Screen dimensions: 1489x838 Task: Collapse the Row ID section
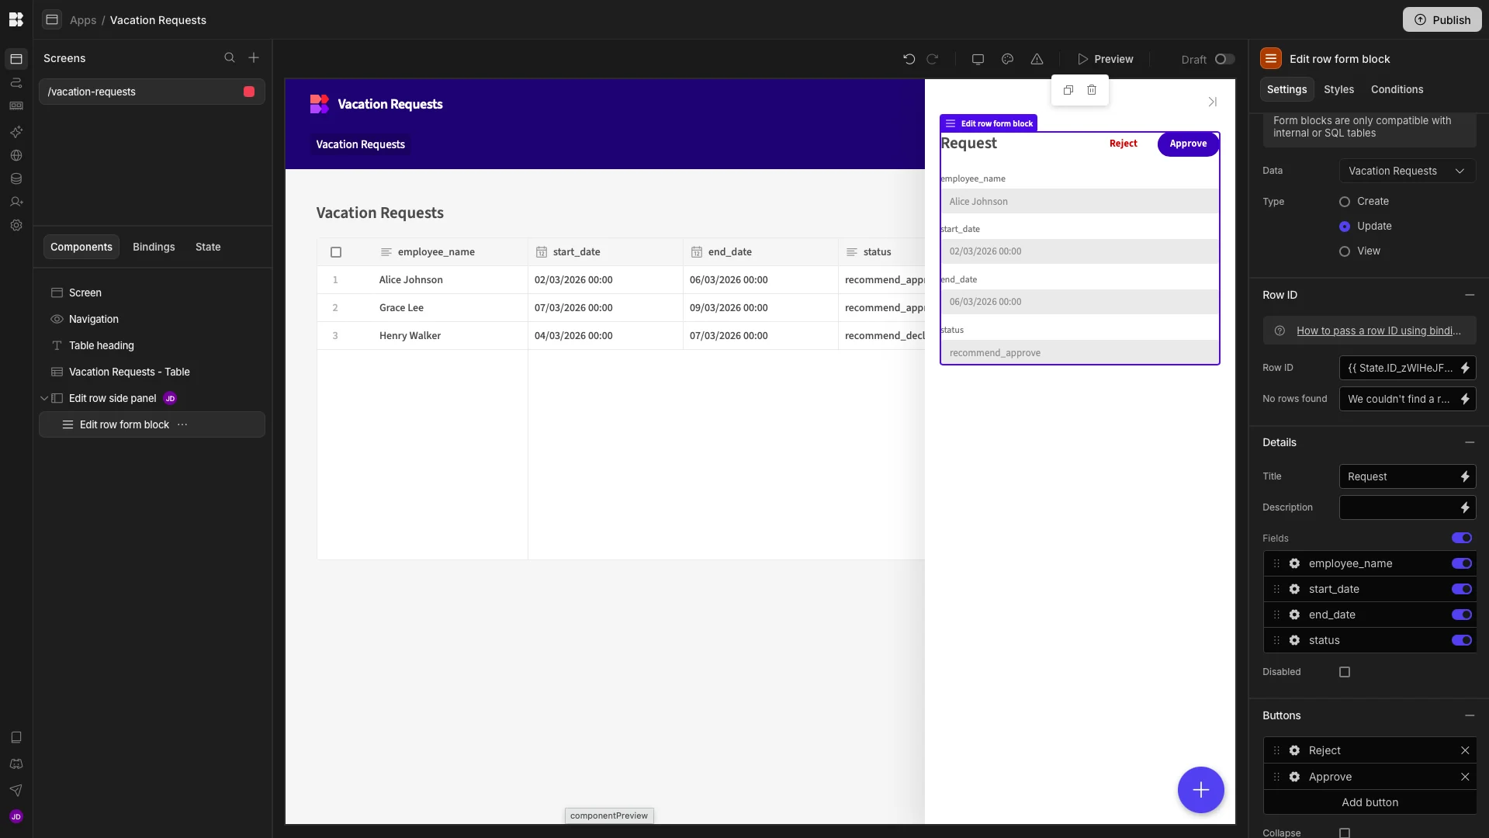(x=1470, y=295)
